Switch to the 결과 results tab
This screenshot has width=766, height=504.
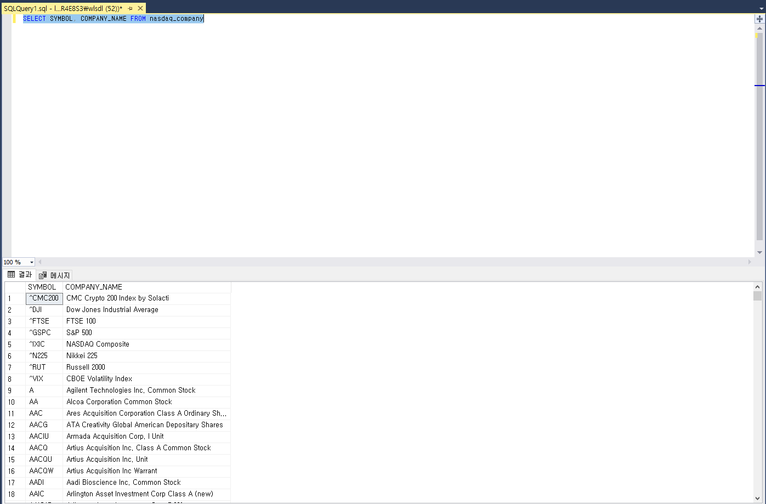(x=20, y=275)
